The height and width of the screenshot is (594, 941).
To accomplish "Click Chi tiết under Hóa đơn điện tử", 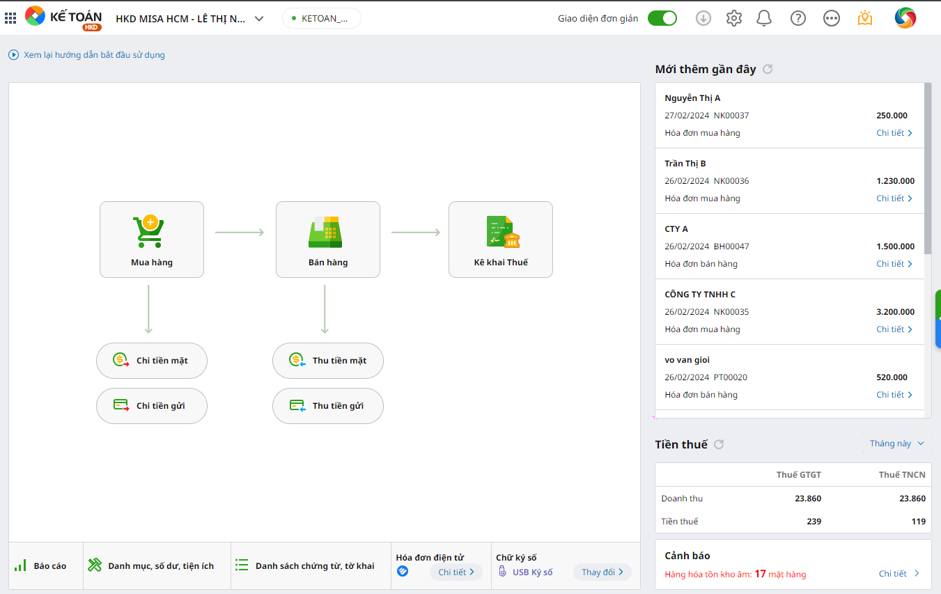I will pos(456,572).
